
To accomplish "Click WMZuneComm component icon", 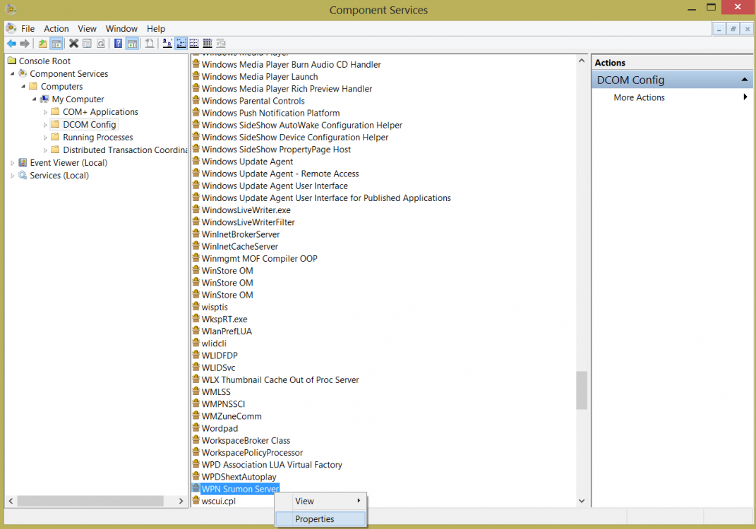I will (196, 415).
